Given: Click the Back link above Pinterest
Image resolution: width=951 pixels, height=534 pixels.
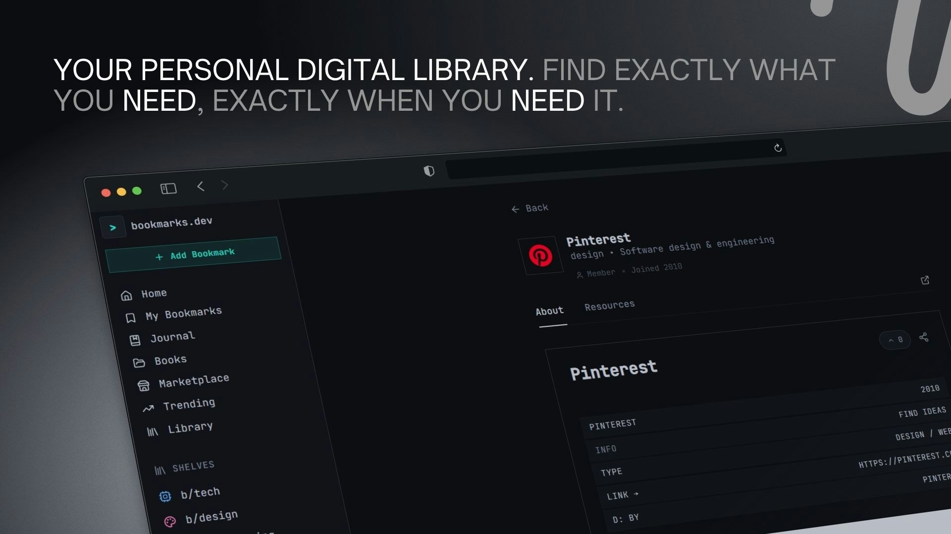Looking at the screenshot, I should tap(530, 208).
